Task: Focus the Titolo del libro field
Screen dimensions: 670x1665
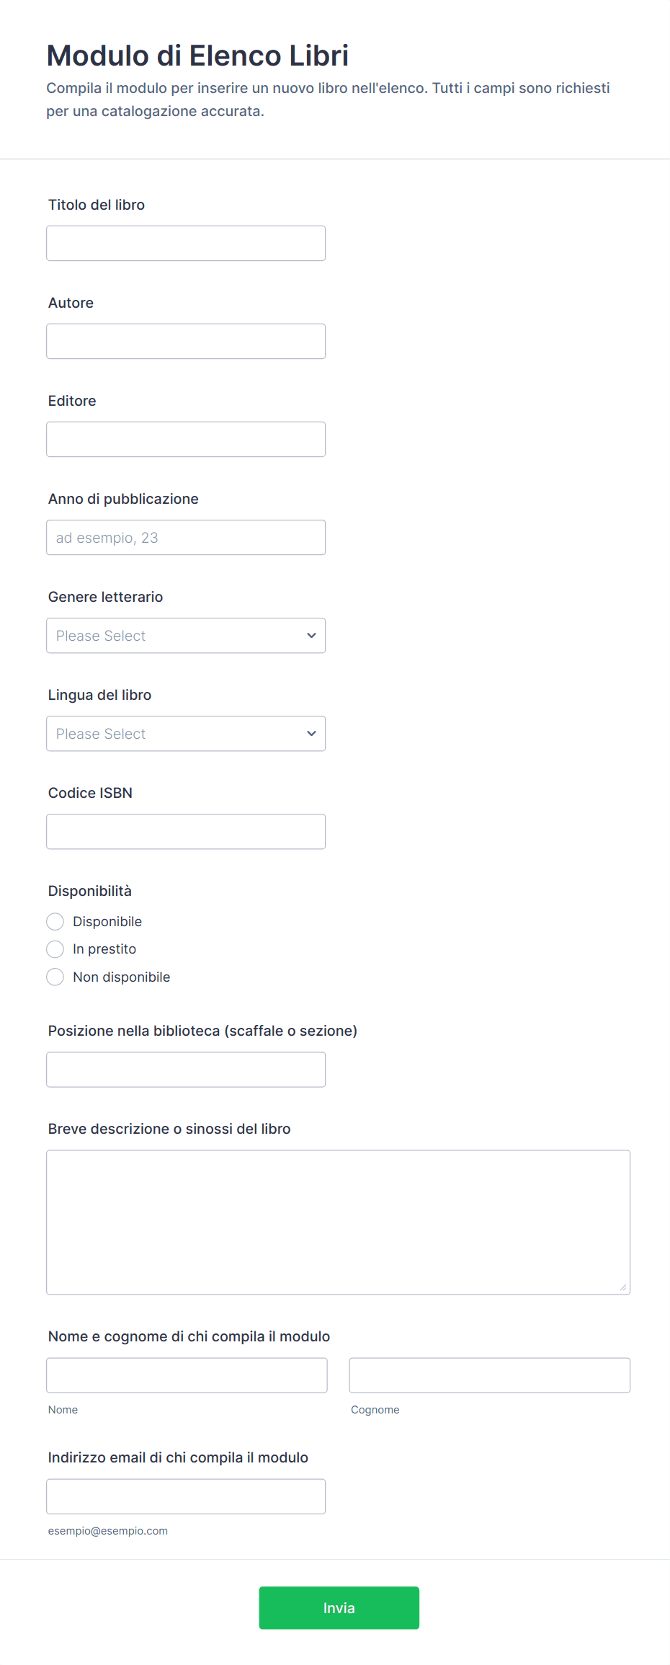Action: click(x=186, y=244)
